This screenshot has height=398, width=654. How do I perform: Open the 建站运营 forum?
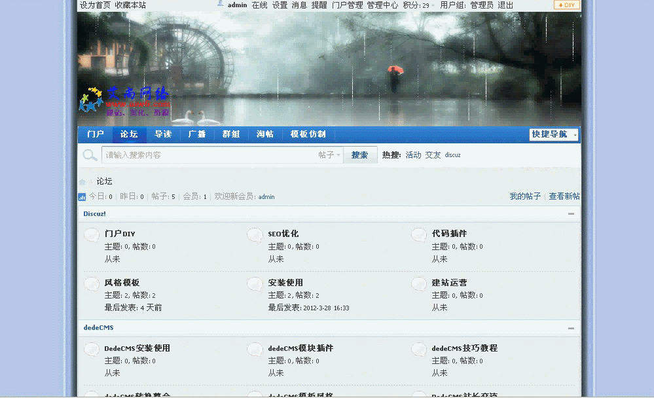tap(449, 283)
